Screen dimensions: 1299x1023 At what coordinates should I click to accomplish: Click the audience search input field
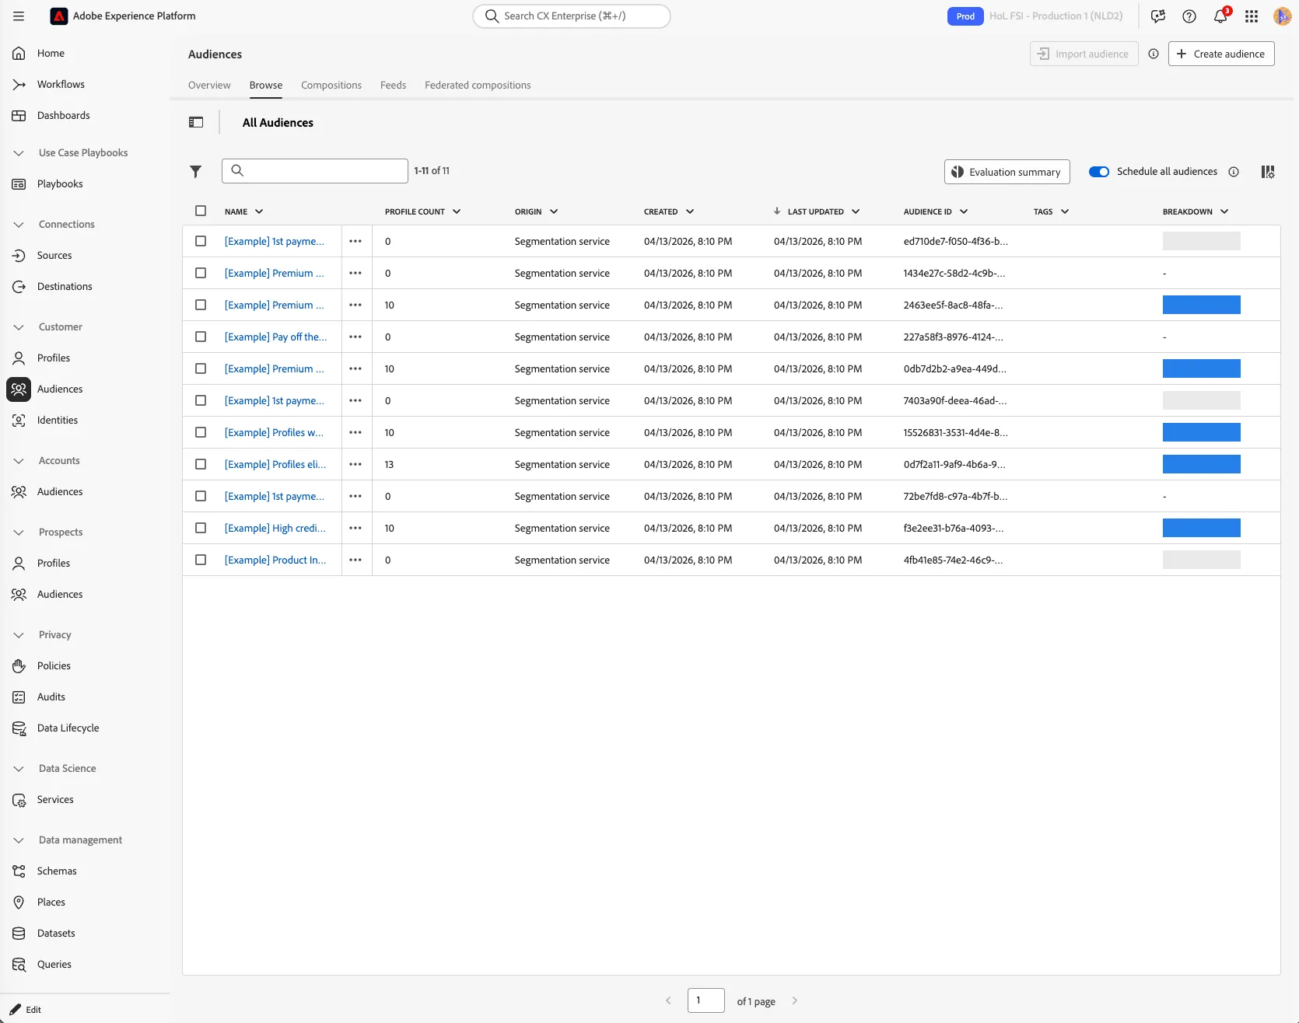[x=315, y=171]
